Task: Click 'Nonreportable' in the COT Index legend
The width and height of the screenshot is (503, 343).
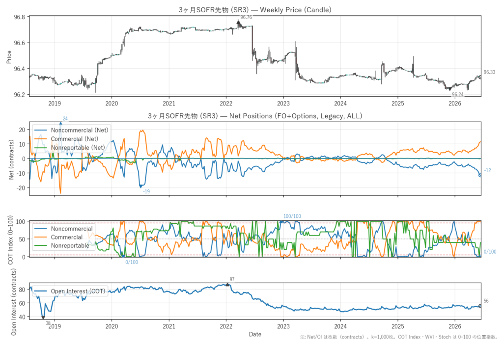Action: click(x=70, y=245)
